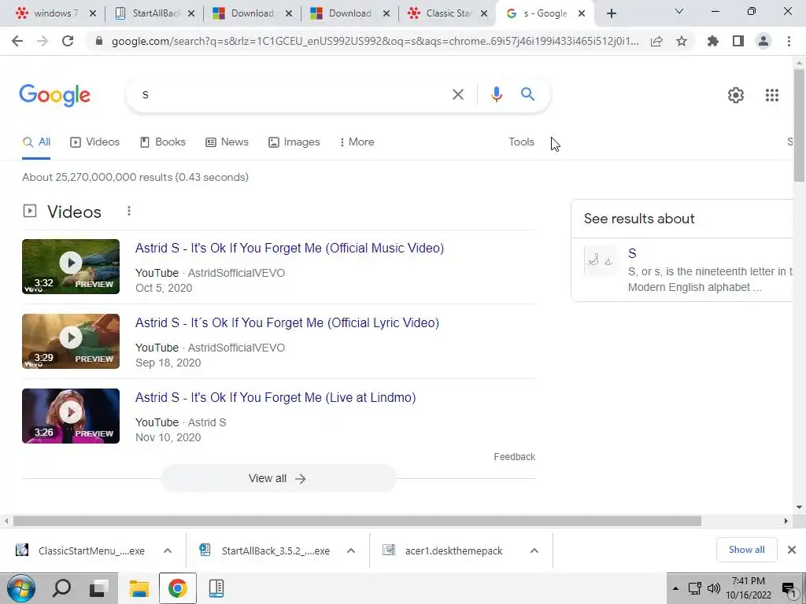Click the horizontal scrollbar
The height and width of the screenshot is (604, 806).
(357, 521)
